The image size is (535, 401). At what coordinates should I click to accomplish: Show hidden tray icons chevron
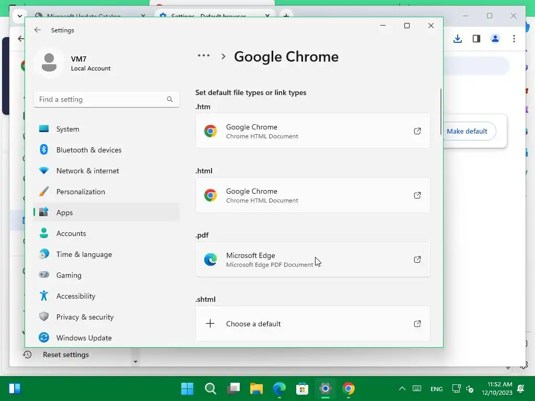click(402, 388)
